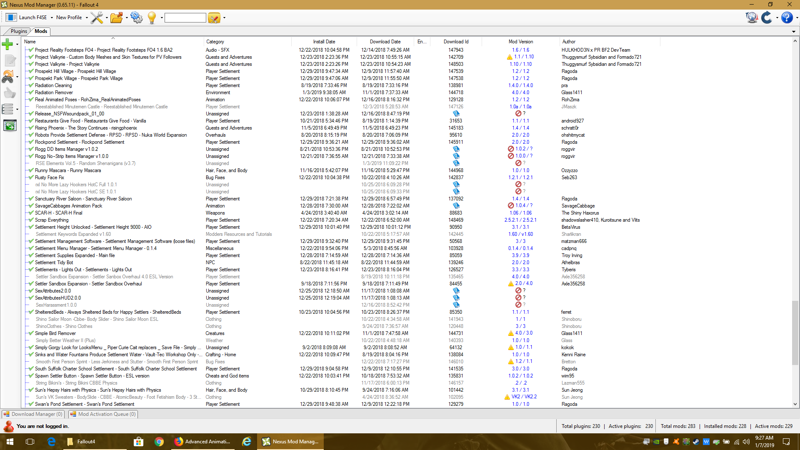The width and height of the screenshot is (800, 450).
Task: Select the Project Valkyrie - Project Valkyrie row
Action: pyautogui.click(x=342, y=64)
